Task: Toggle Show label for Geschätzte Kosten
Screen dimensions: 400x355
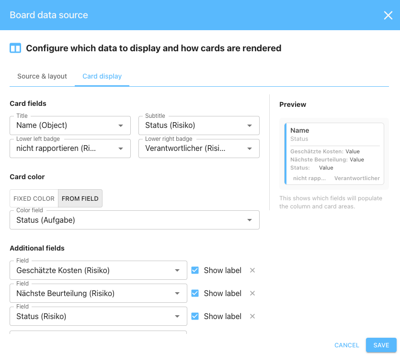Action: 195,270
